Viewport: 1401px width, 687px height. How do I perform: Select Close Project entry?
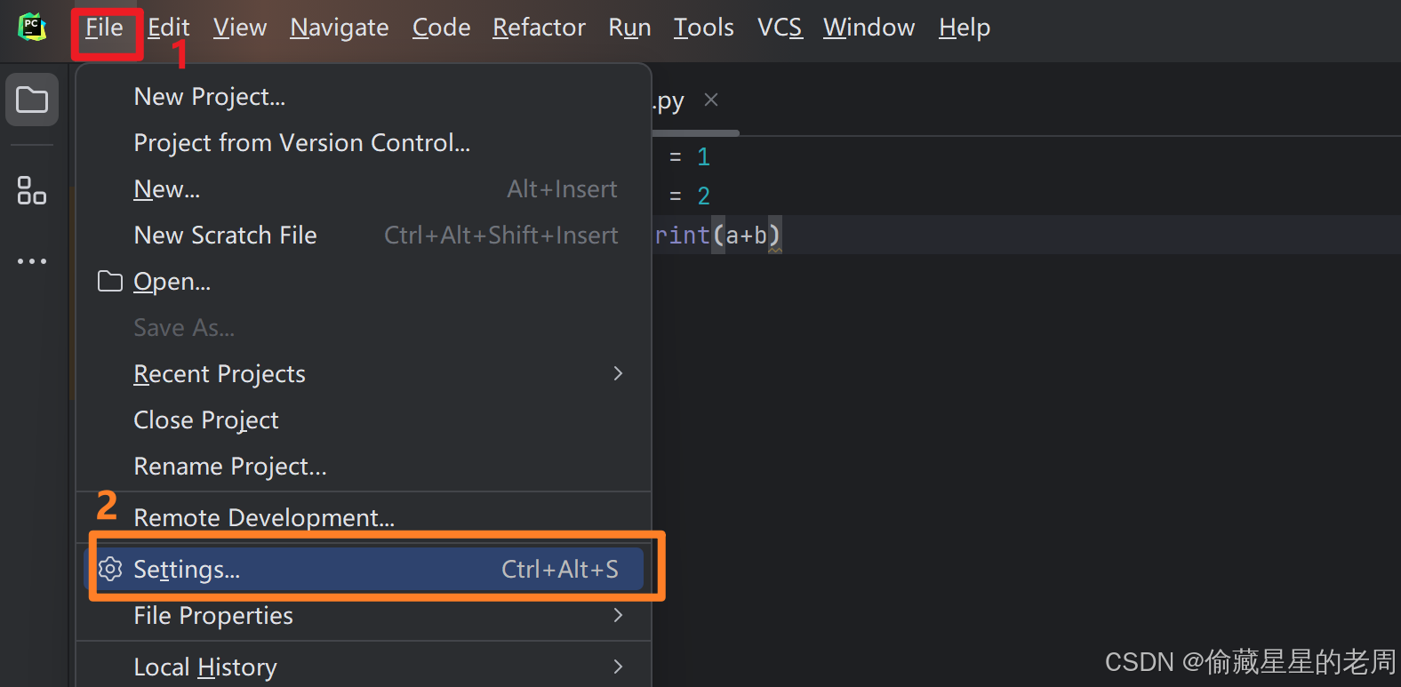coord(364,420)
